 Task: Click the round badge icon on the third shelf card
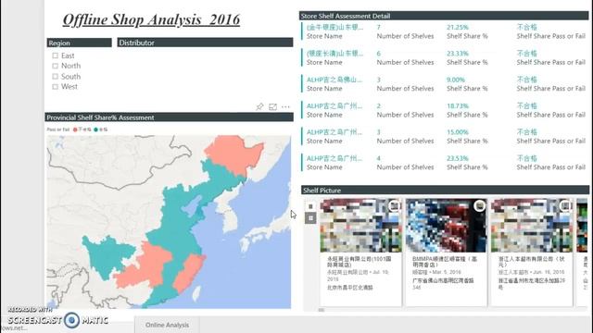click(565, 205)
